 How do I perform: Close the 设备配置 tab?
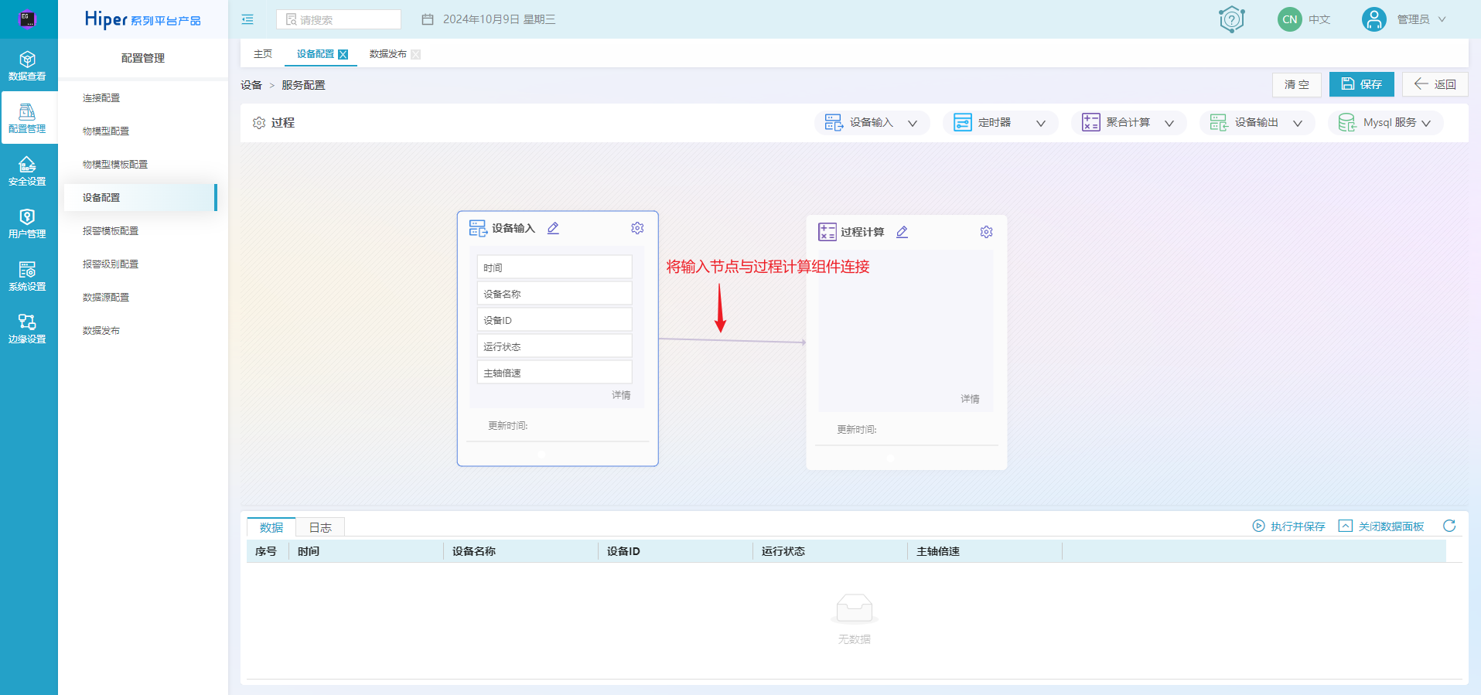click(x=343, y=54)
